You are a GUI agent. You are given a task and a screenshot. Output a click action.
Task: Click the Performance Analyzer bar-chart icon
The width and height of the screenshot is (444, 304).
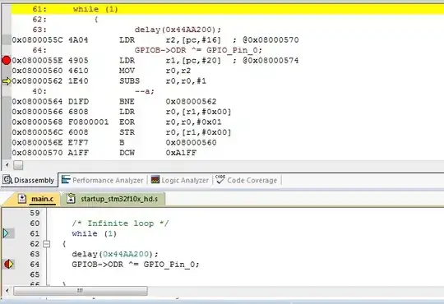66,179
